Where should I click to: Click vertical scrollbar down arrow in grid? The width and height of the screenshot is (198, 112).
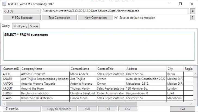195,100
